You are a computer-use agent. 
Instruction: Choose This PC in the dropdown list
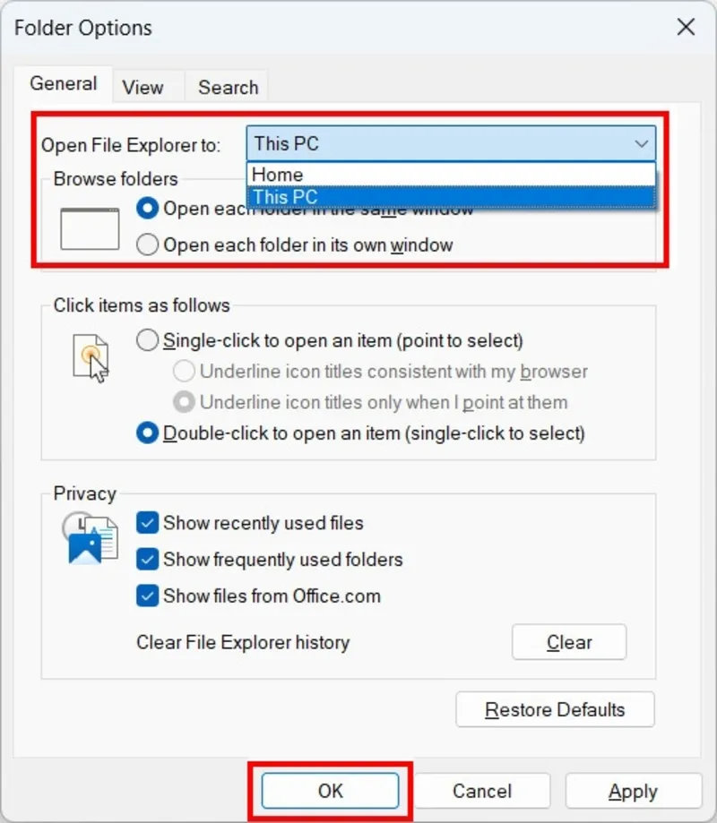pos(451,197)
